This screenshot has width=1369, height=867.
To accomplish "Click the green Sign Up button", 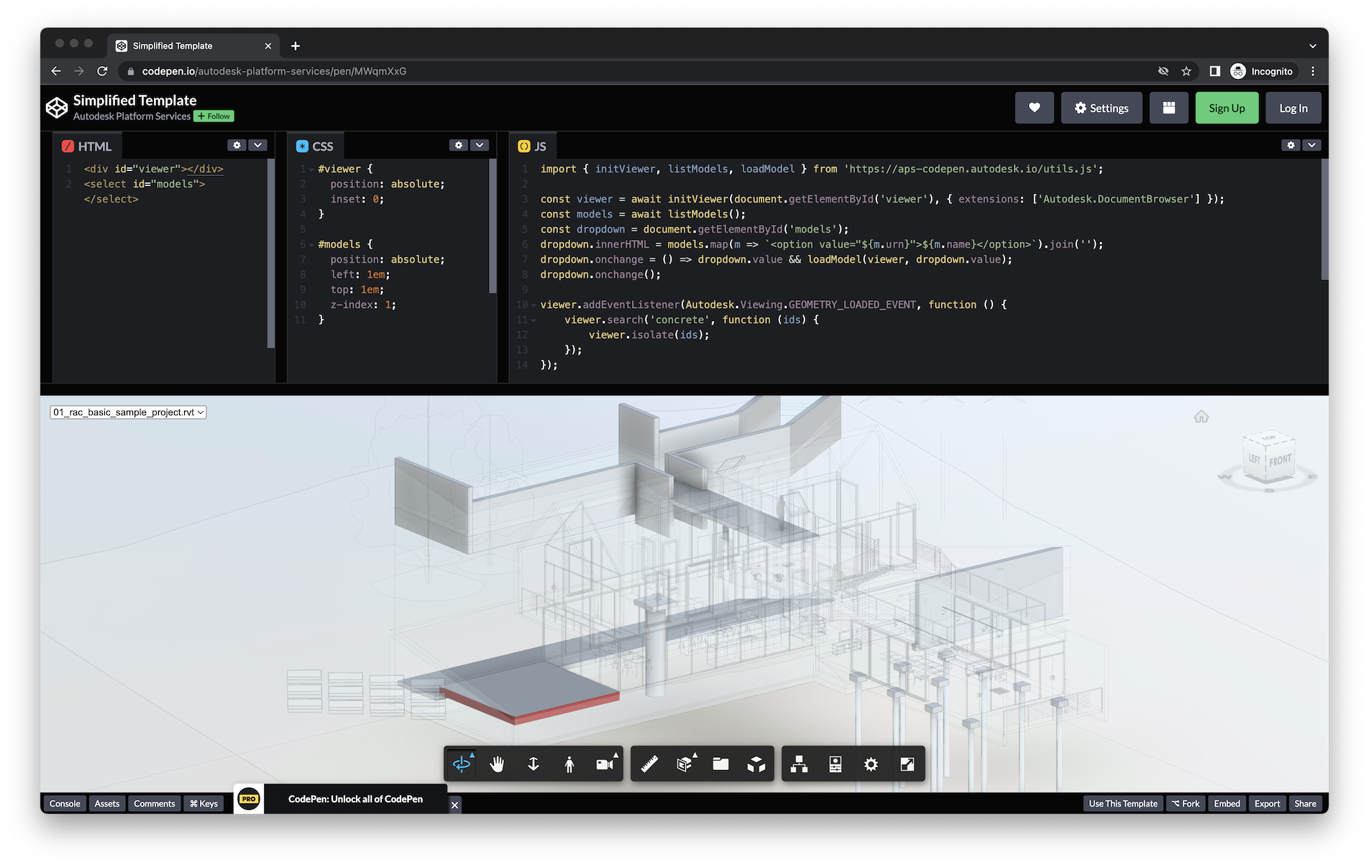I will pyautogui.click(x=1227, y=108).
